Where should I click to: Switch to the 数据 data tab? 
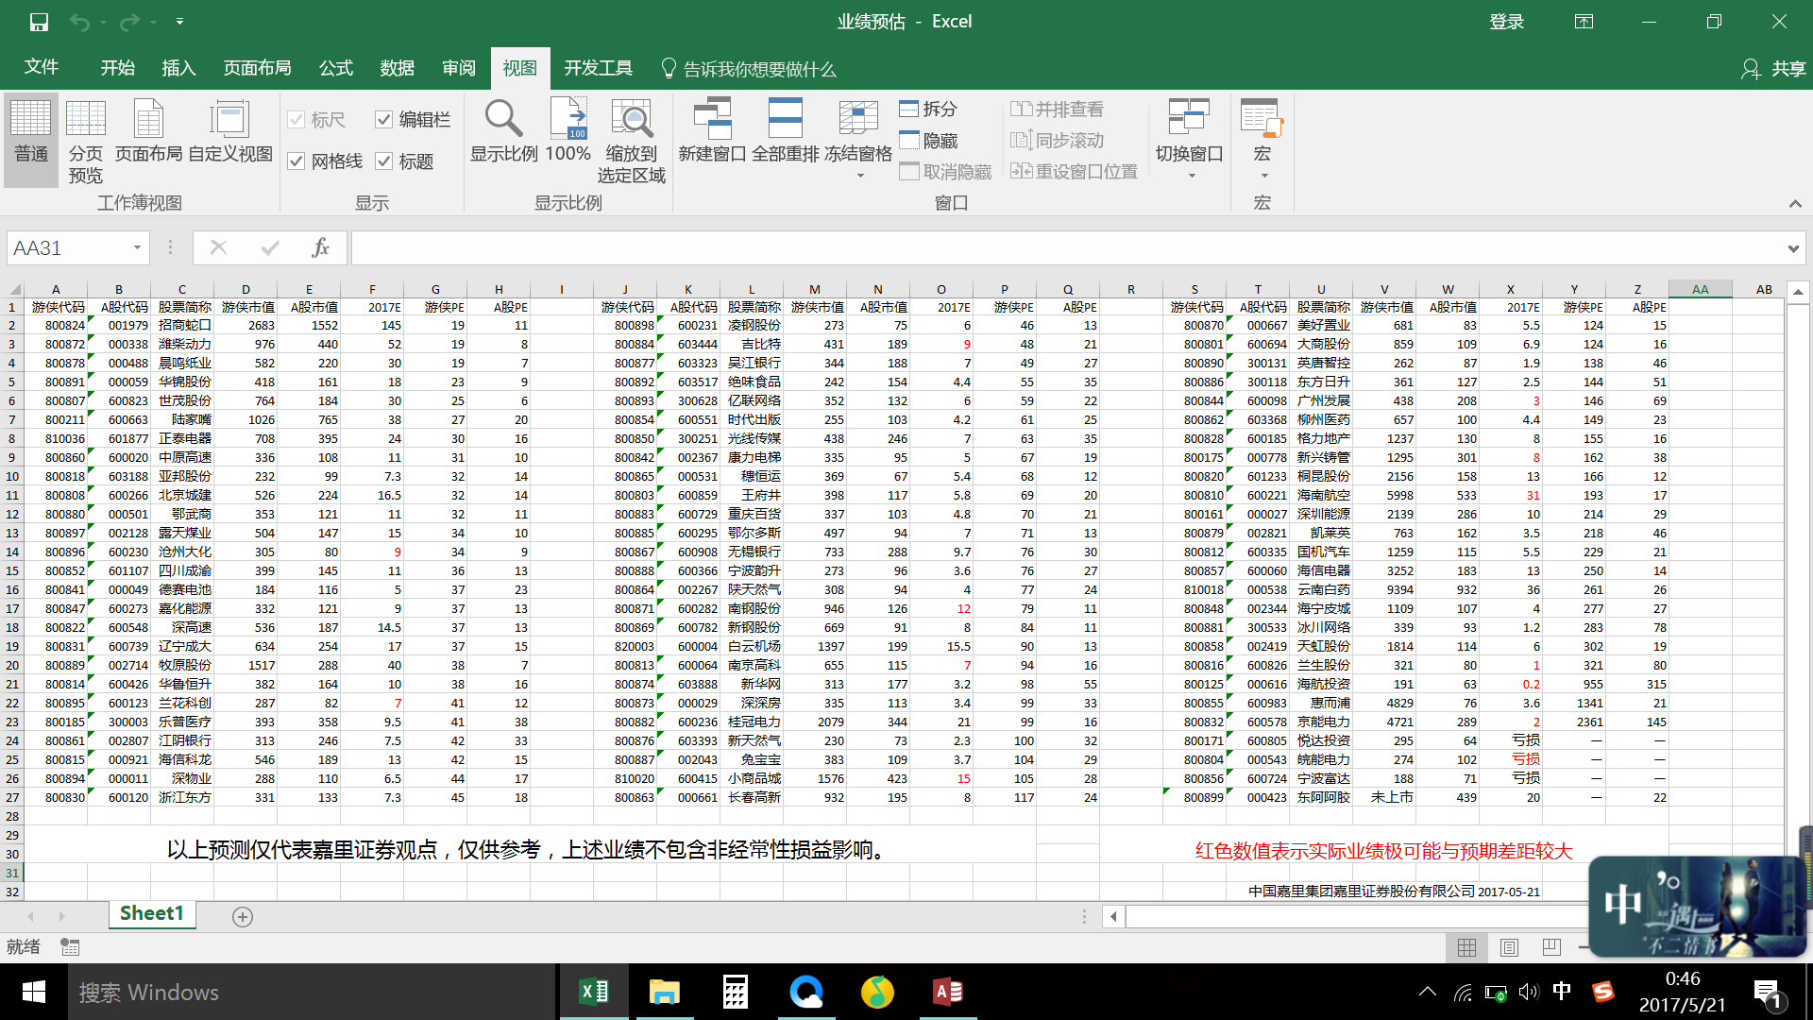pyautogui.click(x=397, y=68)
